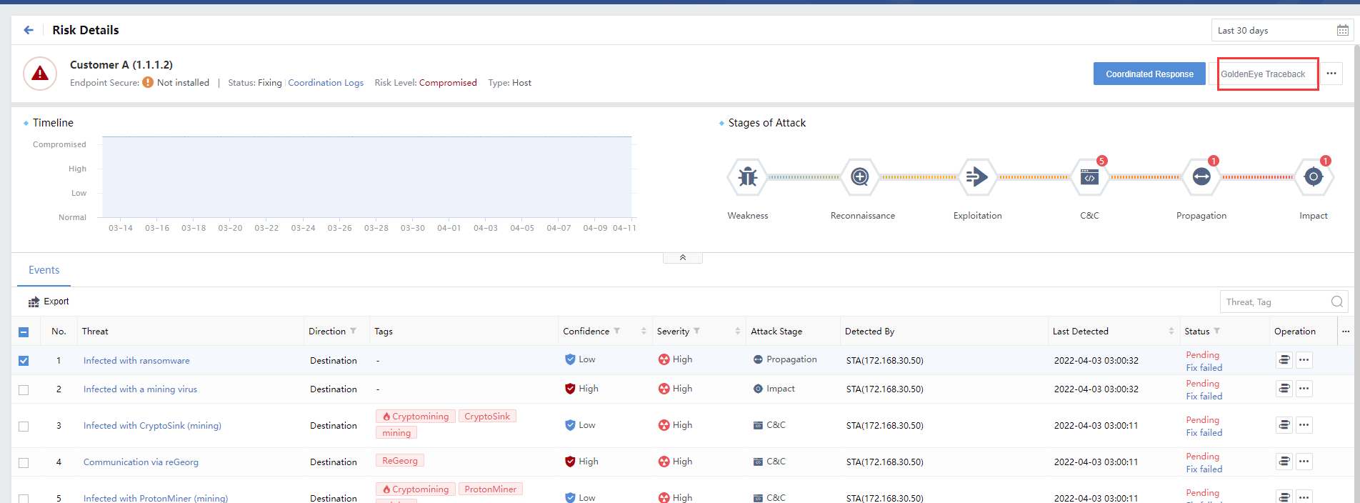The width and height of the screenshot is (1360, 503).
Task: Sort by Last Detected column
Action: pyautogui.click(x=1171, y=332)
